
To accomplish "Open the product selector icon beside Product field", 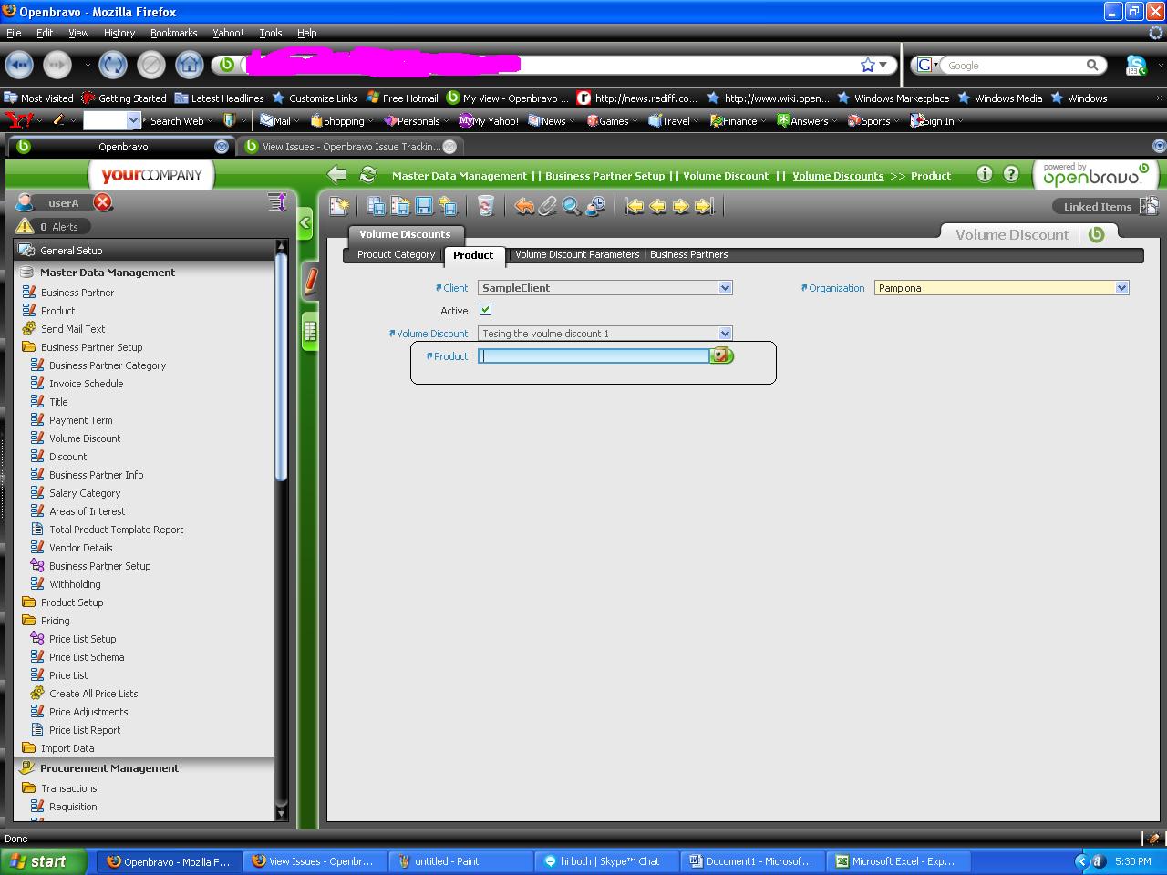I will click(721, 355).
